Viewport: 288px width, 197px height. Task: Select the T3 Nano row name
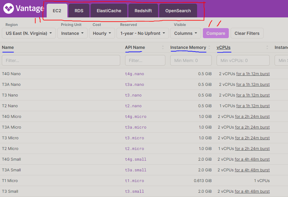(10, 95)
